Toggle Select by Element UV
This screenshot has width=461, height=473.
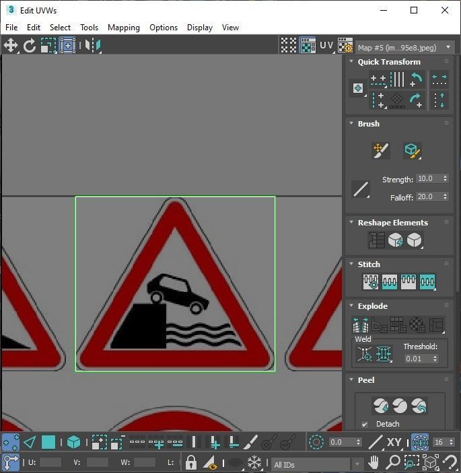pyautogui.click(x=73, y=443)
